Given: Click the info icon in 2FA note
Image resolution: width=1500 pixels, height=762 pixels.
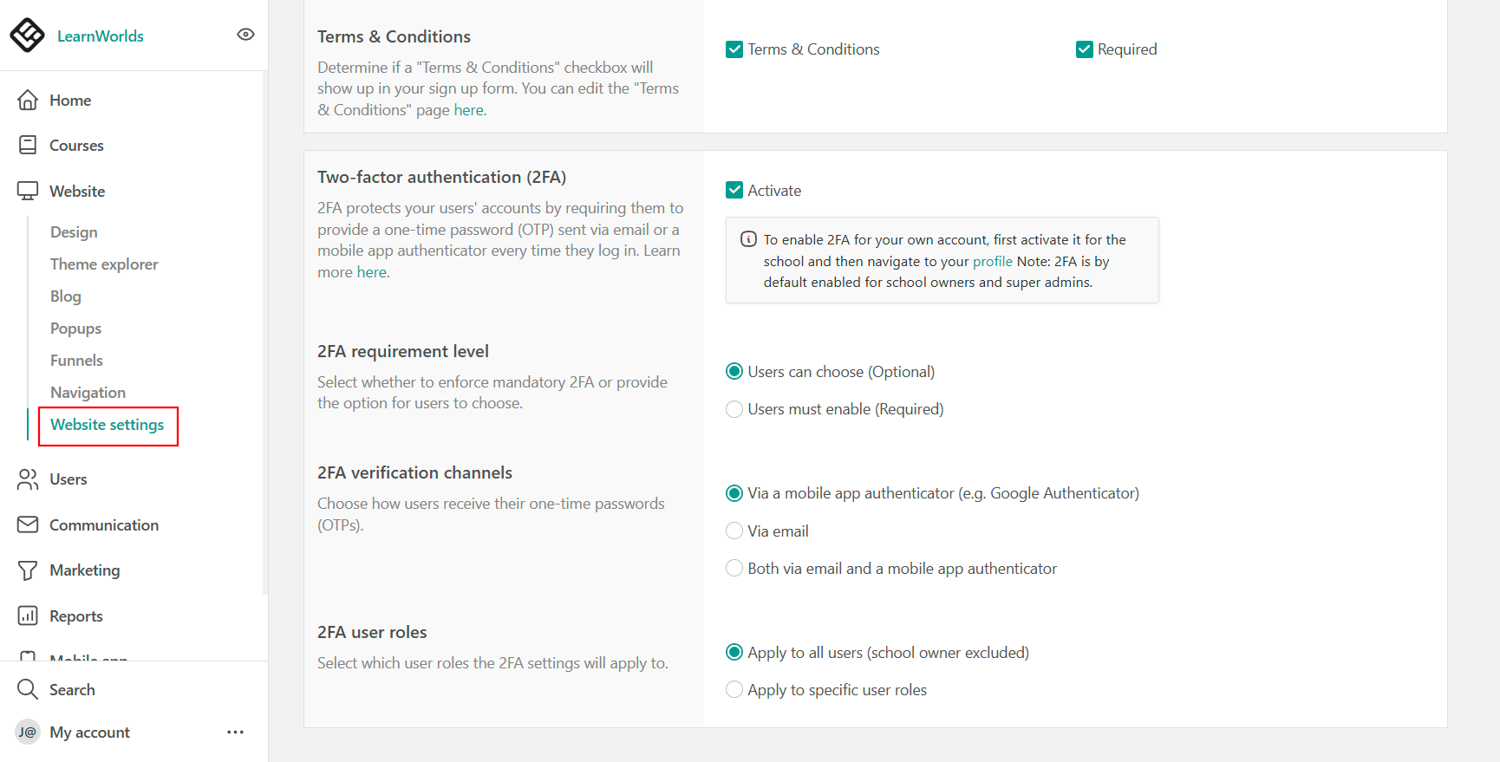Looking at the screenshot, I should pyautogui.click(x=748, y=239).
